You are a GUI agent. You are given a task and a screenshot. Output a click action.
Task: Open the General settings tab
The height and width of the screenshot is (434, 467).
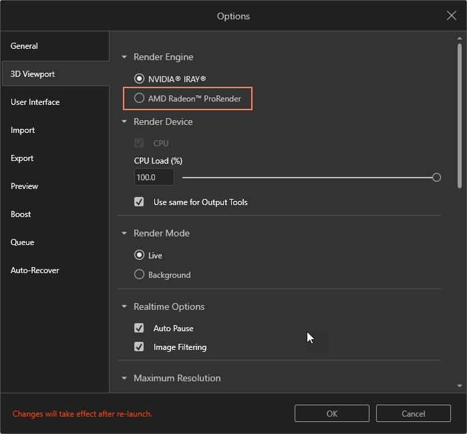[x=24, y=46]
